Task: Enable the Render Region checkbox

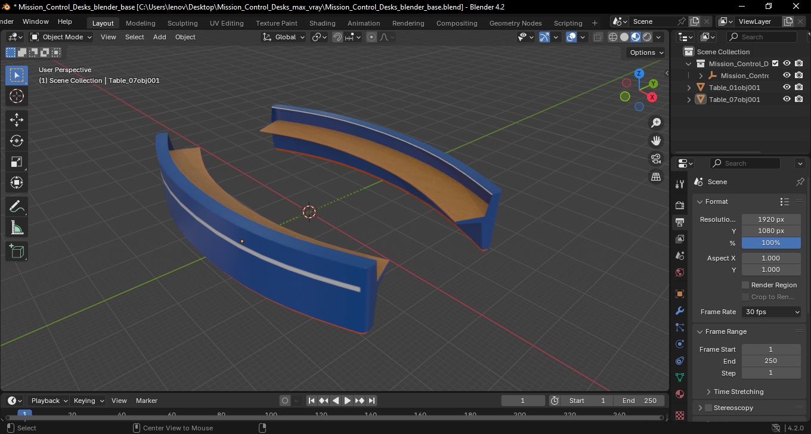Action: tap(745, 285)
